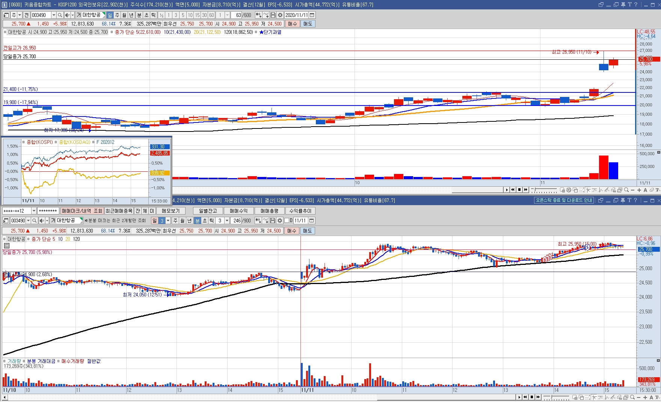Select 분 (minute) period in the bottom window
This screenshot has height=402, width=661.
tap(198, 221)
